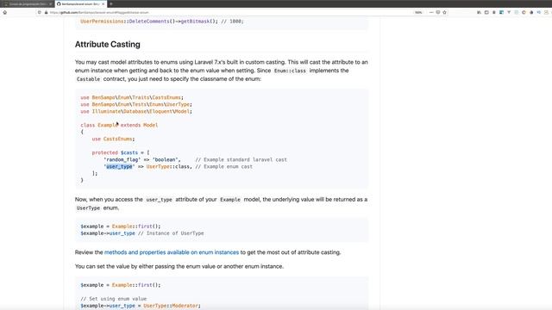
Task: Open the Firefox library icon
Action: tap(480, 12)
